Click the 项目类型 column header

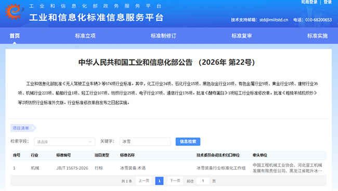pyautogui.click(x=102, y=155)
